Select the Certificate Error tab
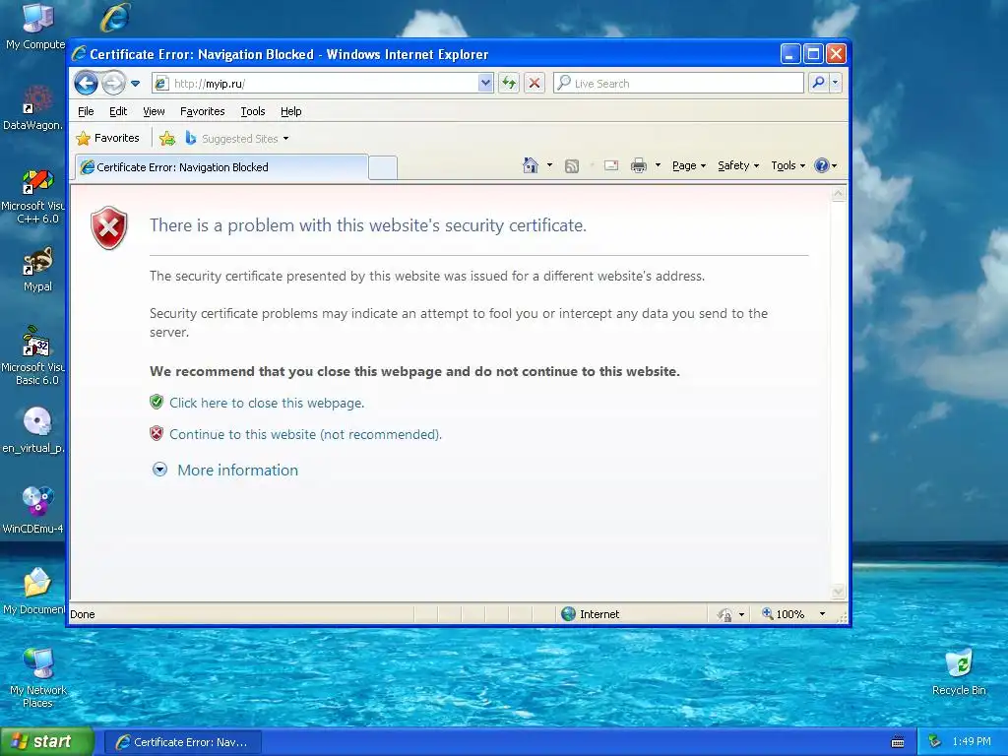The height and width of the screenshot is (756, 1008). (x=221, y=167)
